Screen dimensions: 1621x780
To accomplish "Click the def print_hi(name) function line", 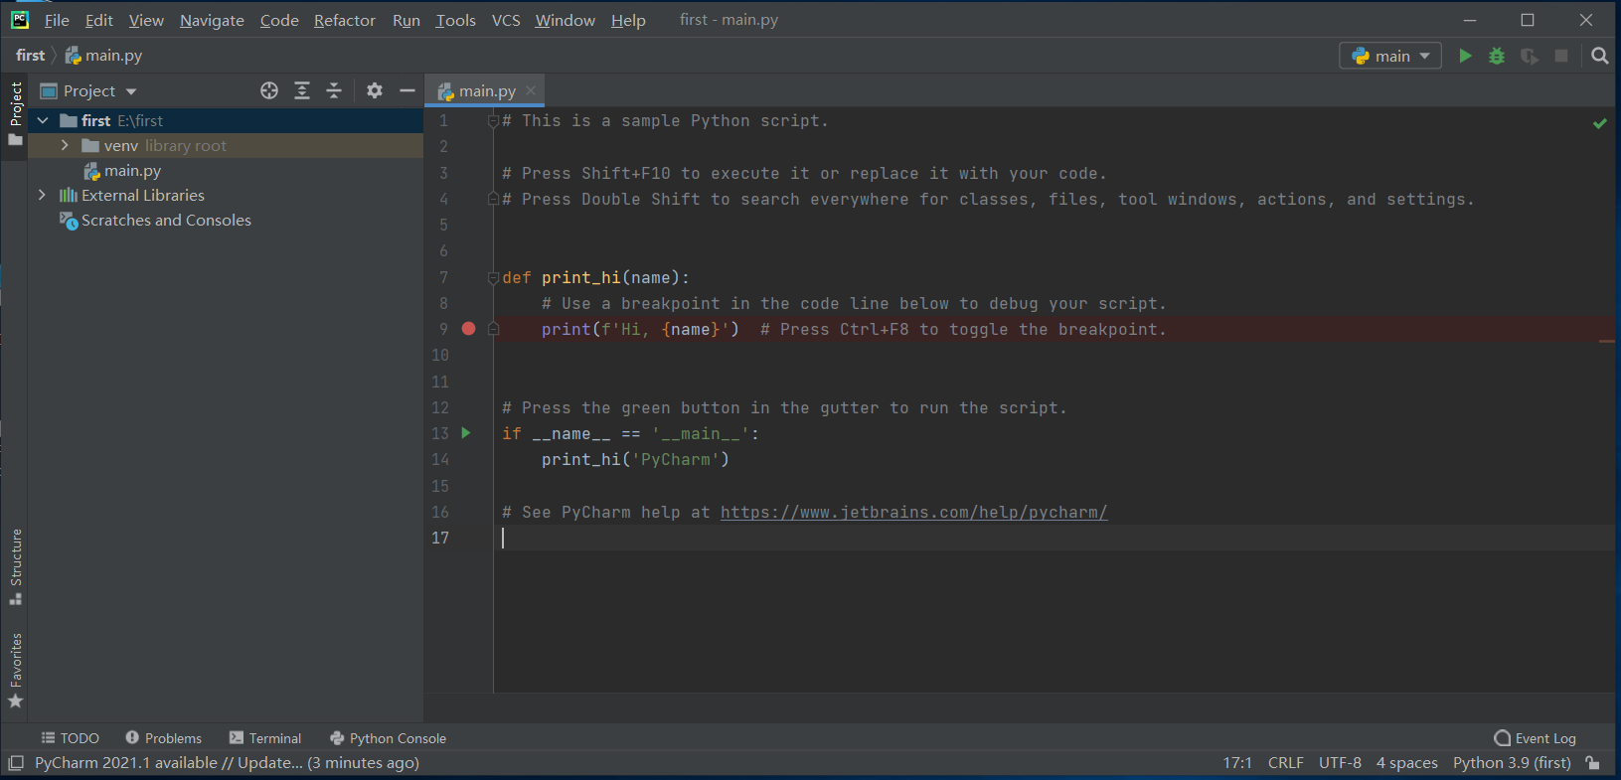I will click(x=595, y=277).
